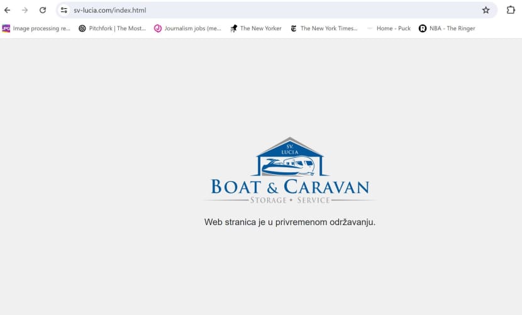
Task: Go forward to the next page
Action: point(25,10)
